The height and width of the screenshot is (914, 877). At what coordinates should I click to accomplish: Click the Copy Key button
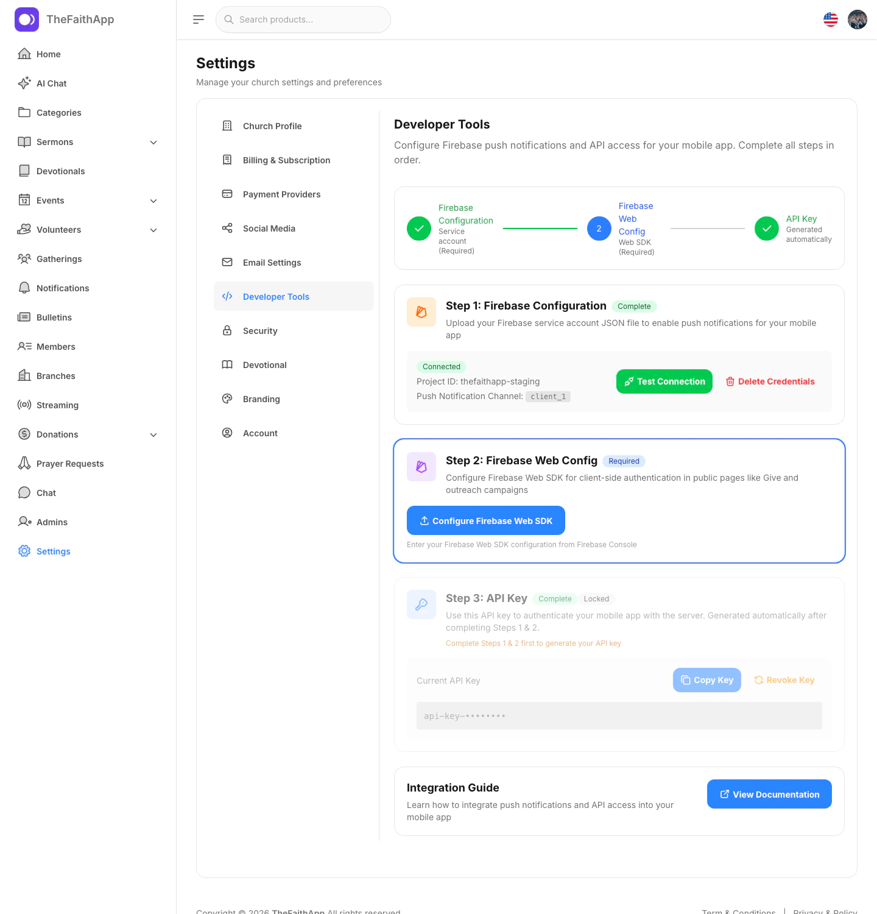[707, 680]
